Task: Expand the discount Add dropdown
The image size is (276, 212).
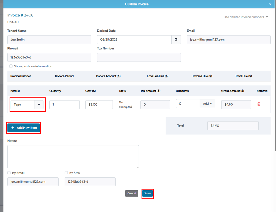Action: pyautogui.click(x=207, y=104)
